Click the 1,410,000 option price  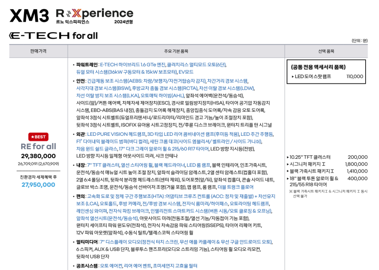click(357, 171)
